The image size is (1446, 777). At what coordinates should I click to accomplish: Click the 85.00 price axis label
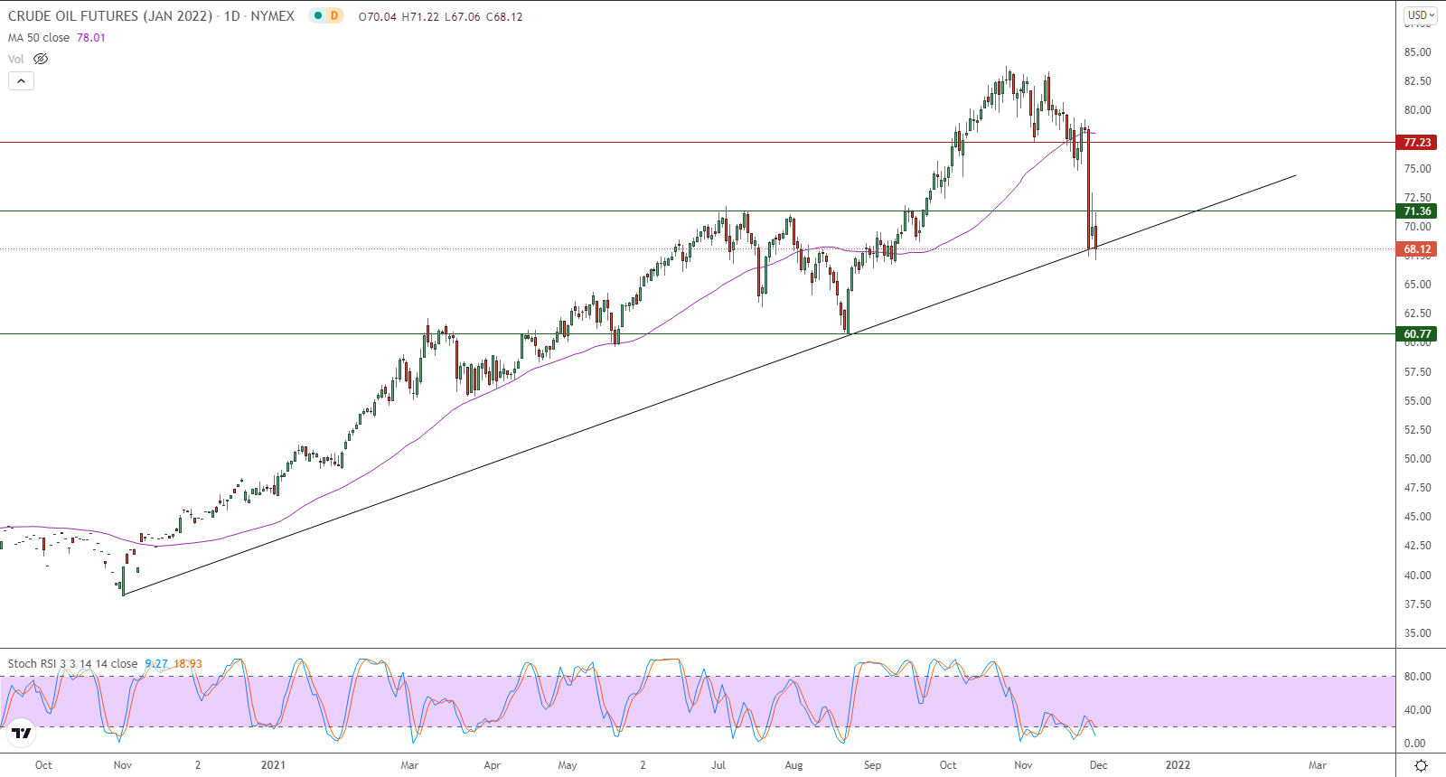1417,52
